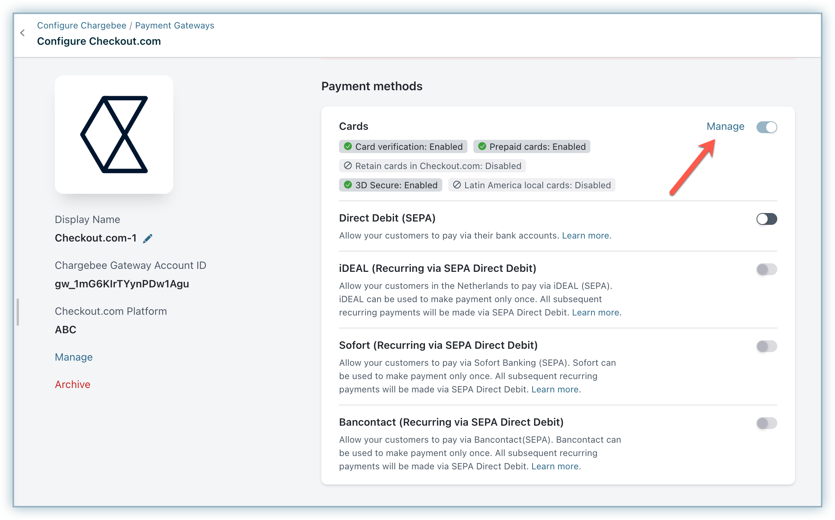Toggle iDEAL recurring payment switch

coord(767,269)
